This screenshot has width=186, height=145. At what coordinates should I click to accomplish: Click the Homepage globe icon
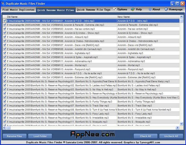click(x=166, y=9)
